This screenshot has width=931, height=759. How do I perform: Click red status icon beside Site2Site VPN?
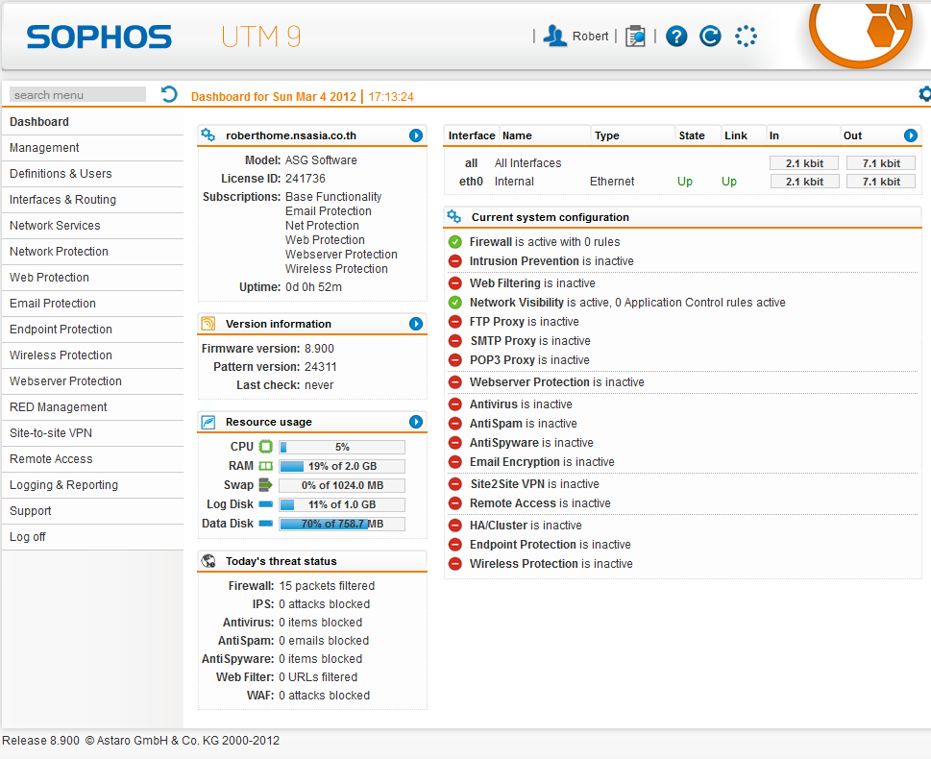pyautogui.click(x=454, y=483)
